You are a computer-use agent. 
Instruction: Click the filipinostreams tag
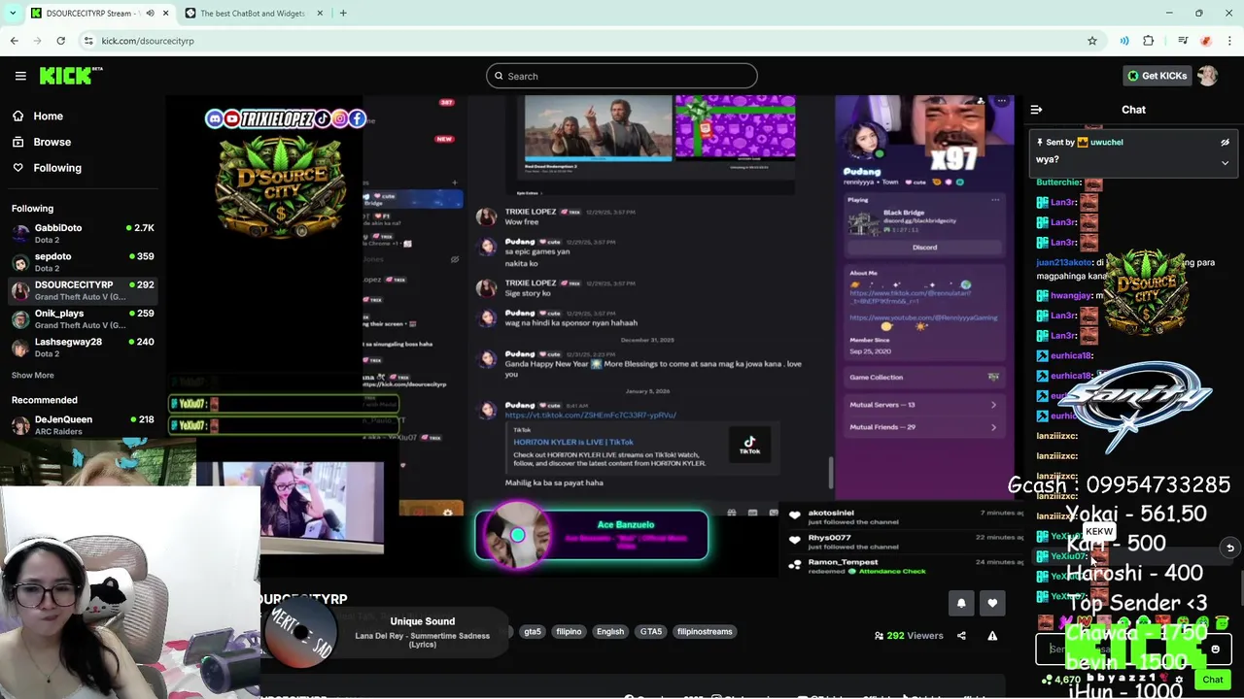(x=705, y=631)
